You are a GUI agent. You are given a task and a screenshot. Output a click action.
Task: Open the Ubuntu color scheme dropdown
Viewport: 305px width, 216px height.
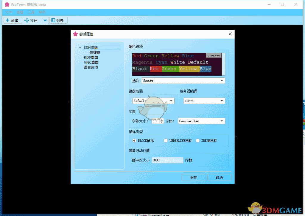click(221, 80)
